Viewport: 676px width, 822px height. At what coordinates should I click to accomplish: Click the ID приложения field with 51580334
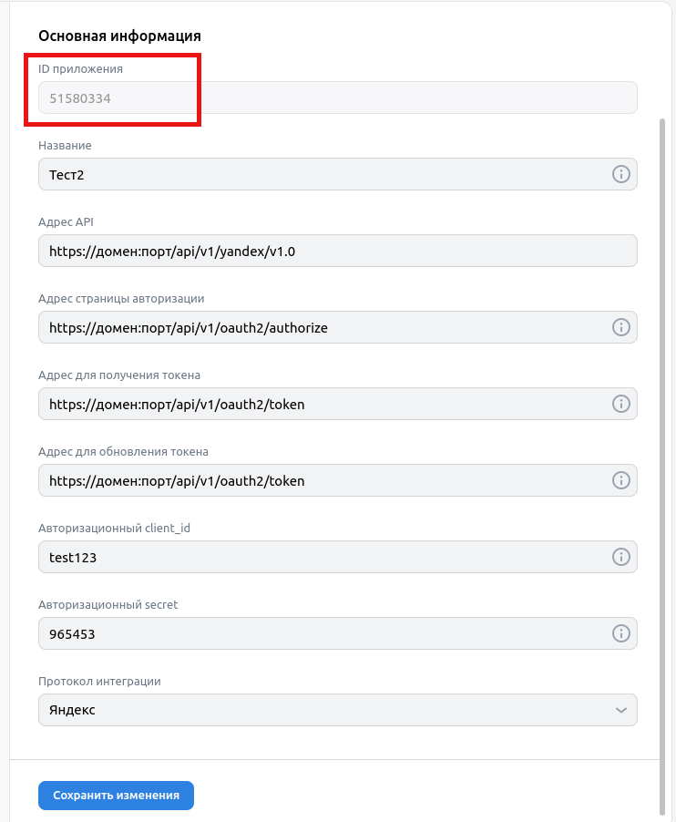pos(337,98)
